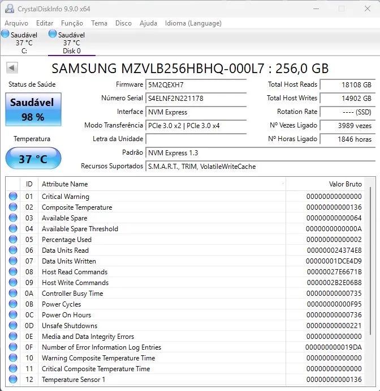Click the status icon for Media and Data Integrity Errors

pos(13,336)
